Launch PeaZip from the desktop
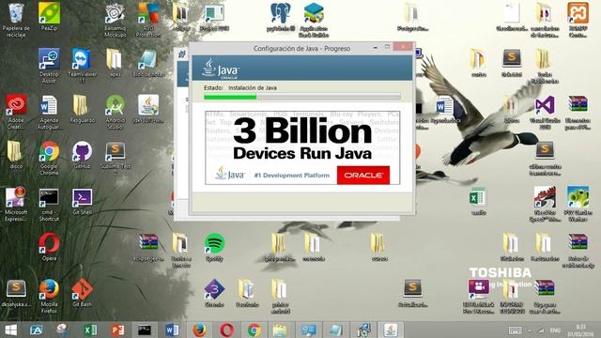This screenshot has height=338, width=601. pos(49,16)
